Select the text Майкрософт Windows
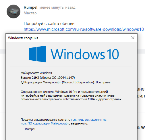The width and height of the screenshot is (145, 140). pyautogui.click(x=36, y=73)
